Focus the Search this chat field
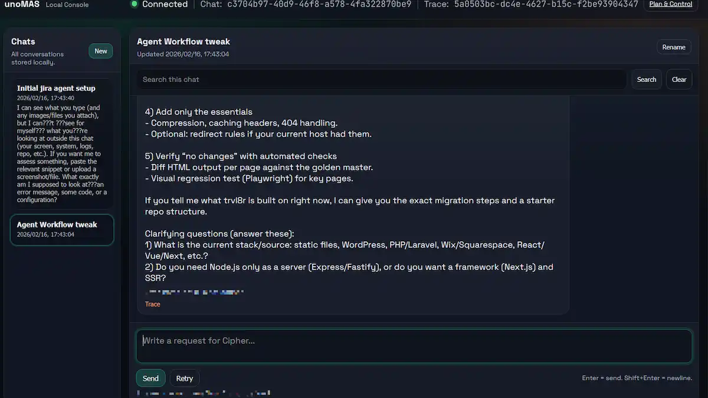 coord(381,80)
